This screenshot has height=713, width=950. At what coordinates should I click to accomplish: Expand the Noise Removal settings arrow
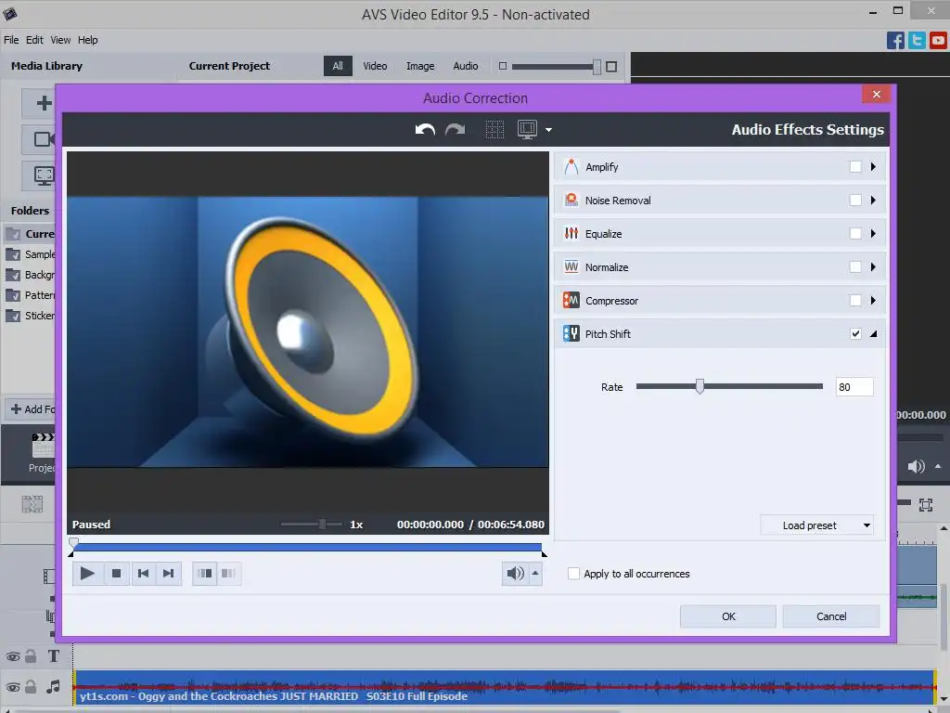click(x=873, y=201)
